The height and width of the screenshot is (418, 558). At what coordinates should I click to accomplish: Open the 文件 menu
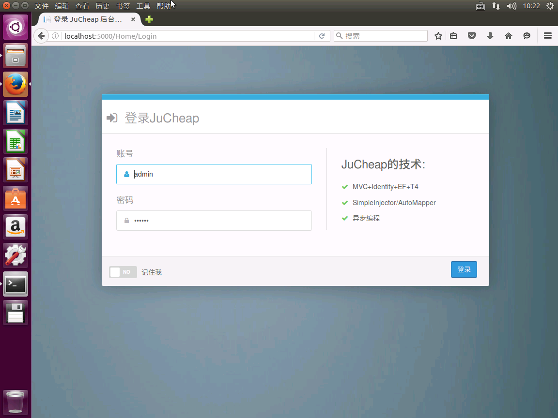(41, 6)
